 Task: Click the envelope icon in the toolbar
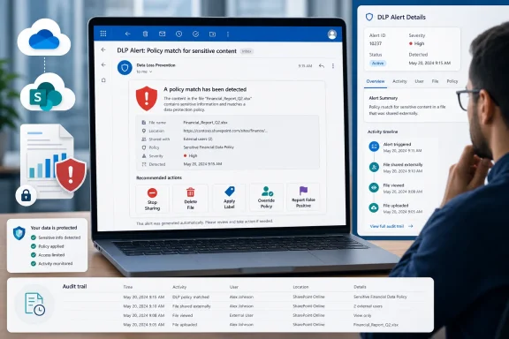(x=162, y=34)
